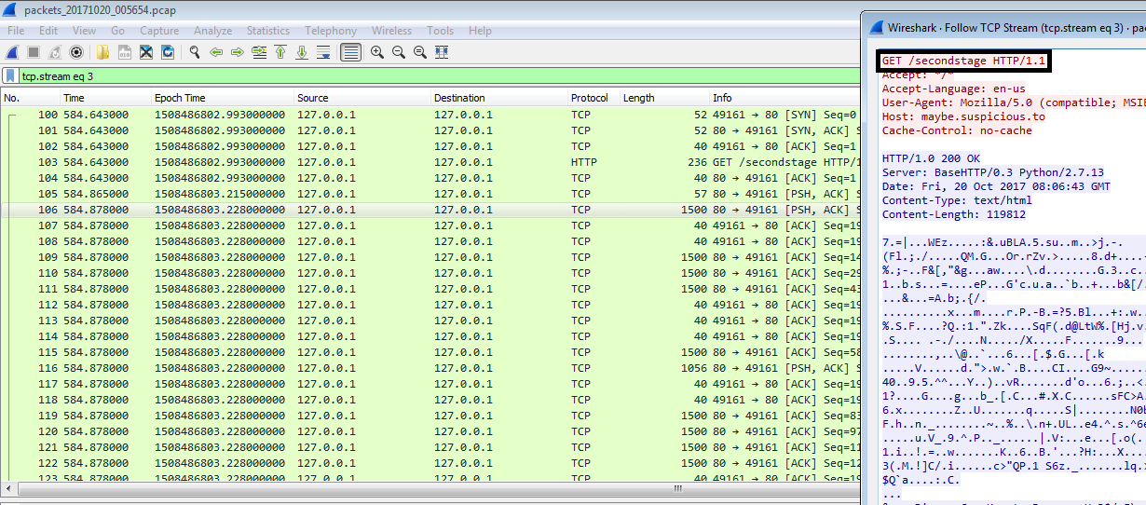
Task: Reset text to normal size icon
Action: pyautogui.click(x=420, y=52)
